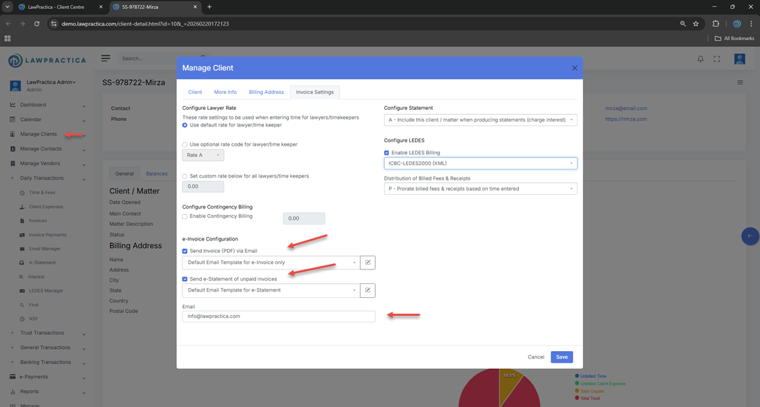
Task: Disable the Enable LEDES Billing checkbox
Action: (387, 153)
